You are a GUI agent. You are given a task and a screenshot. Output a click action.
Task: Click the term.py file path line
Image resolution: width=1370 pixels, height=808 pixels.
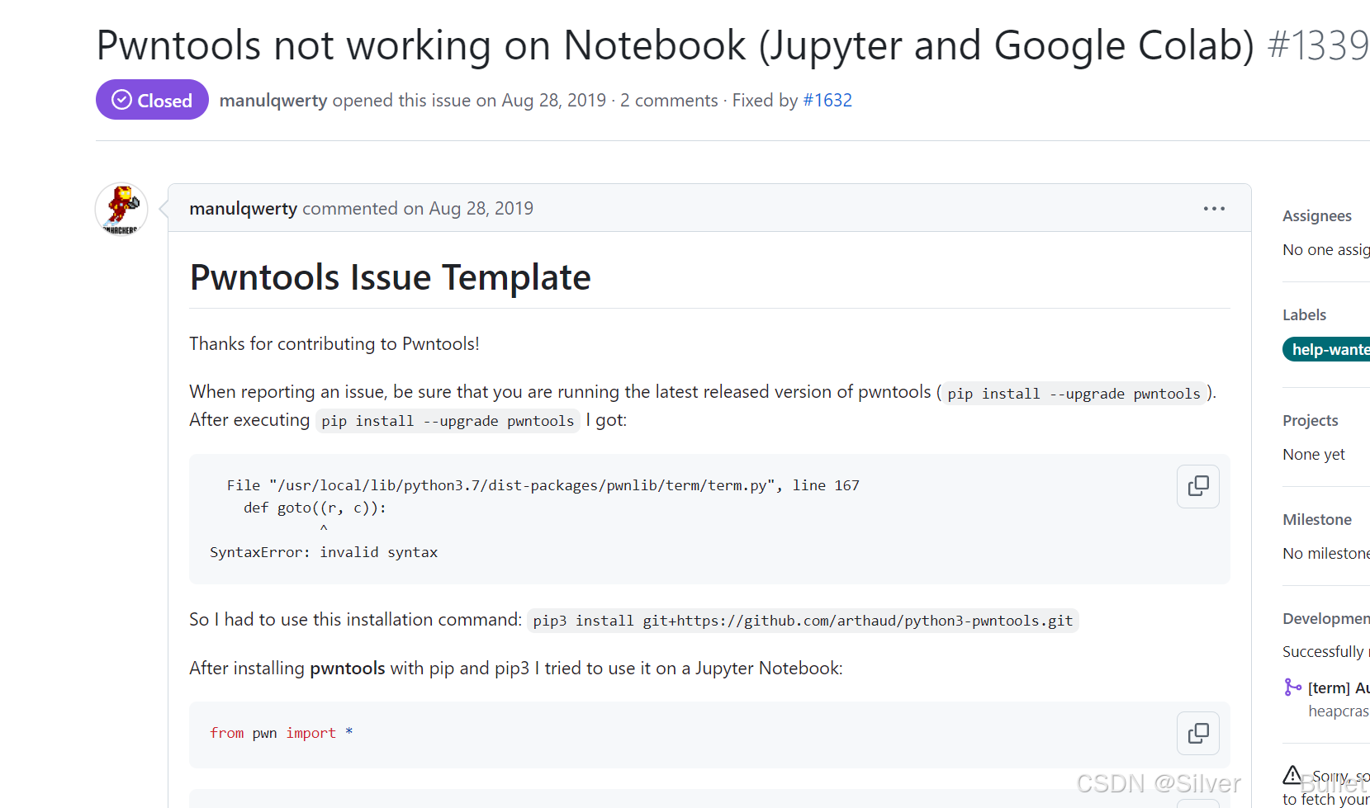coord(543,485)
